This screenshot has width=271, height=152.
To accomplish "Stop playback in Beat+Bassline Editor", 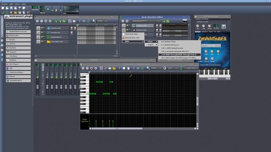I will [127, 21].
